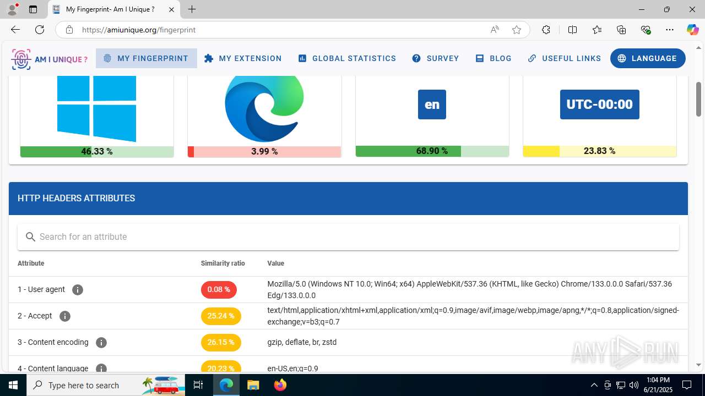Screen dimensions: 705x396
Task: Click the Edge browser logo card
Action: coord(264,108)
